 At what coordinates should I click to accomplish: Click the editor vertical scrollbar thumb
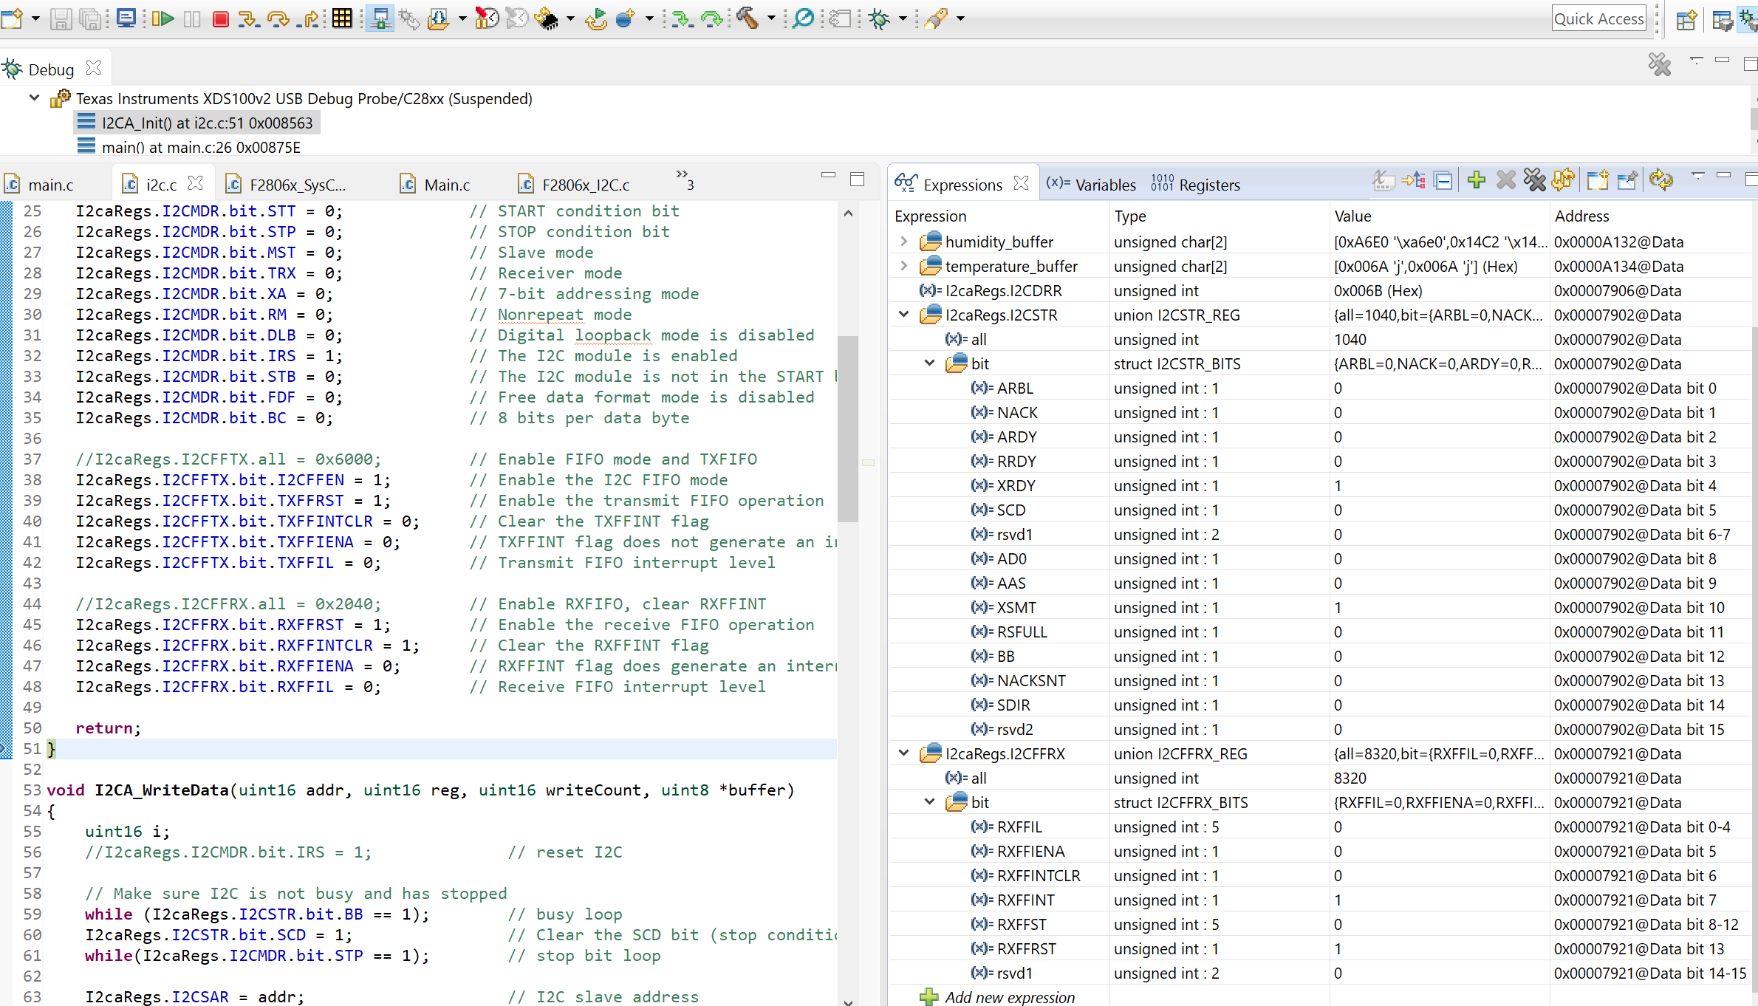848,428
